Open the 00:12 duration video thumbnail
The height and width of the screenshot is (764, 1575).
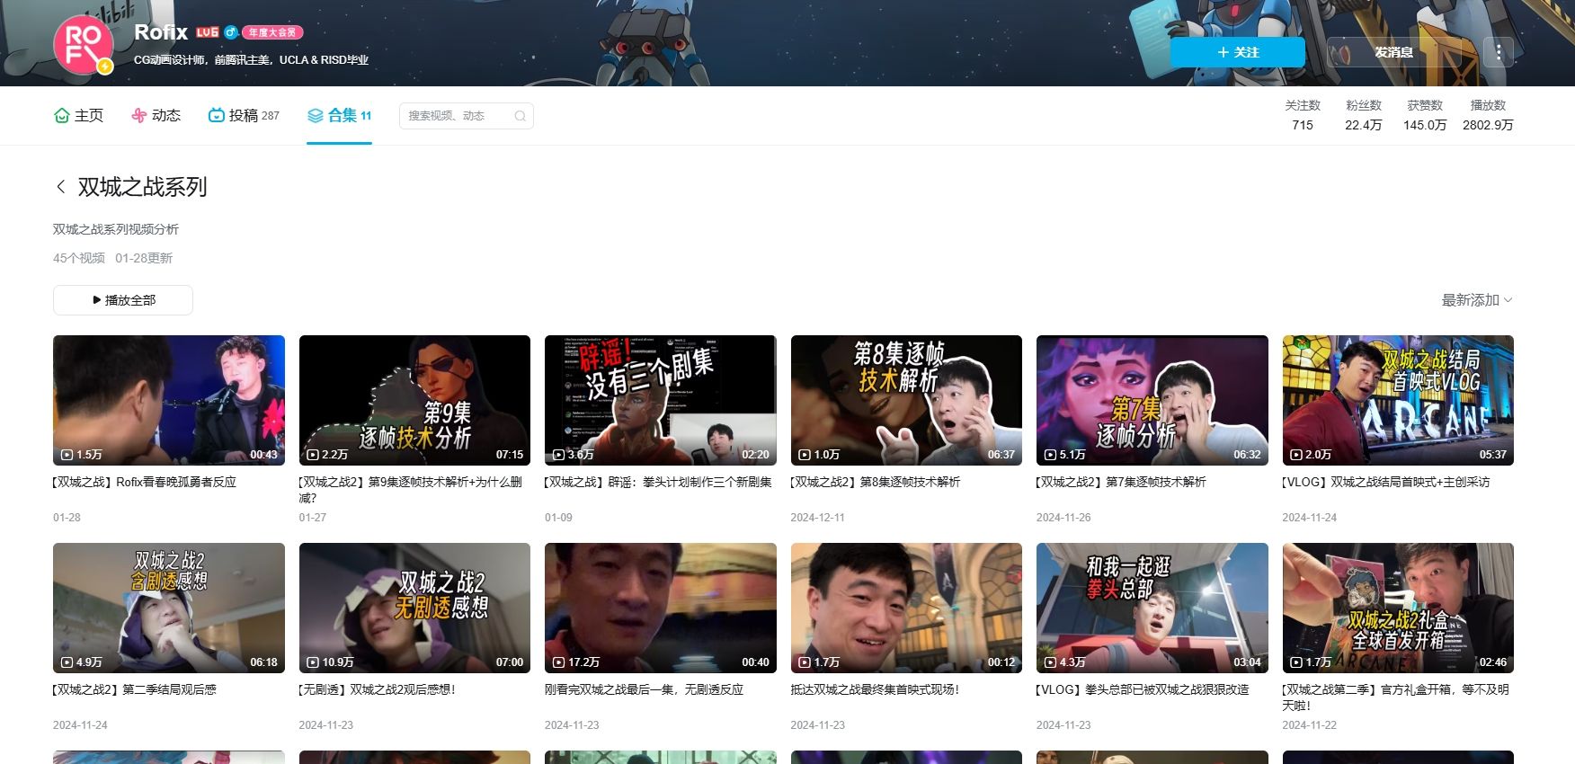[x=906, y=608]
